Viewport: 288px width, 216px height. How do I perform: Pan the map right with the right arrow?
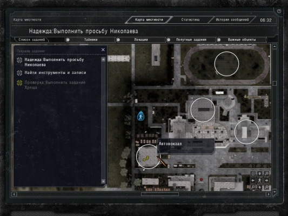pos(266,180)
